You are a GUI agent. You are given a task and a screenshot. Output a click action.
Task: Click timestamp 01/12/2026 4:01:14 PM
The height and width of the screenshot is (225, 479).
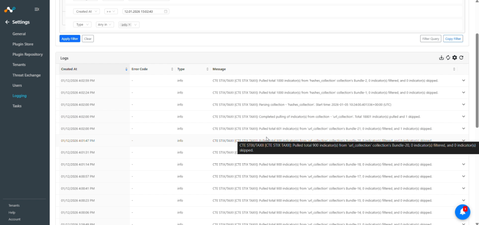click(78, 164)
